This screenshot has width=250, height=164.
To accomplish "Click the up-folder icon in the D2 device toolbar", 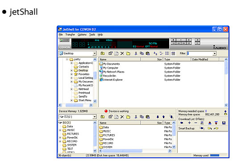I will [x=103, y=117].
